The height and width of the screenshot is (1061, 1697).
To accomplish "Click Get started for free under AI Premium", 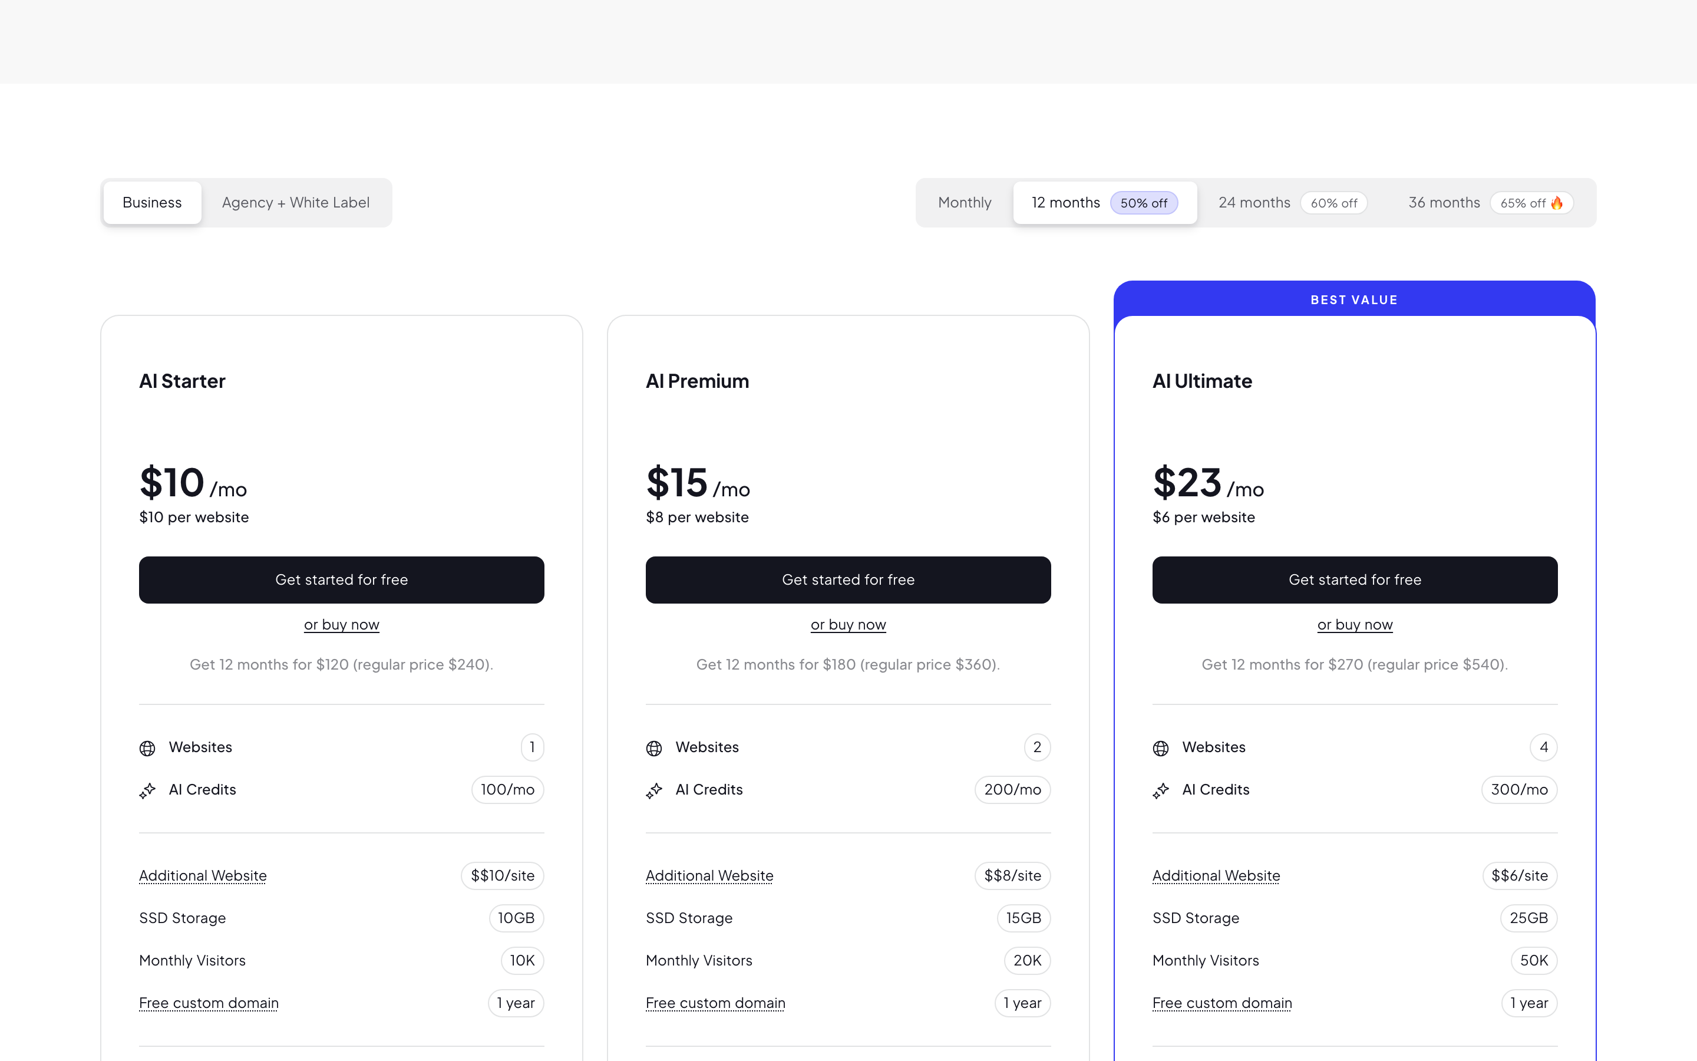I will pos(848,579).
